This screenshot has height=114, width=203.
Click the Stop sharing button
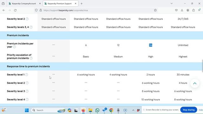click(x=188, y=110)
